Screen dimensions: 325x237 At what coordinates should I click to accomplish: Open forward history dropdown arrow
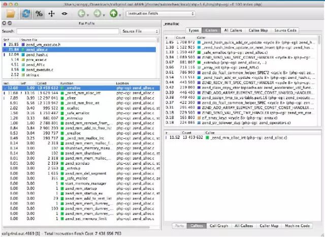click(x=104, y=15)
